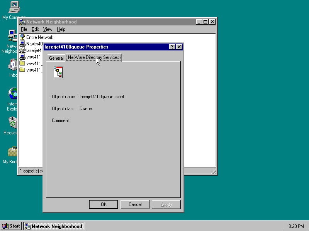The image size is (309, 231).
Task: Select the NetWare Directory Services tab
Action: [x=93, y=57]
